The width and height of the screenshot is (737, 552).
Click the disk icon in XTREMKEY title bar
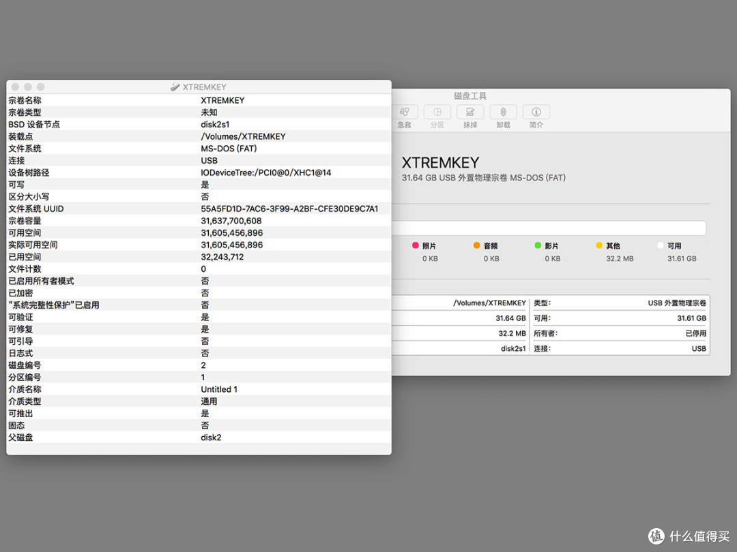175,87
